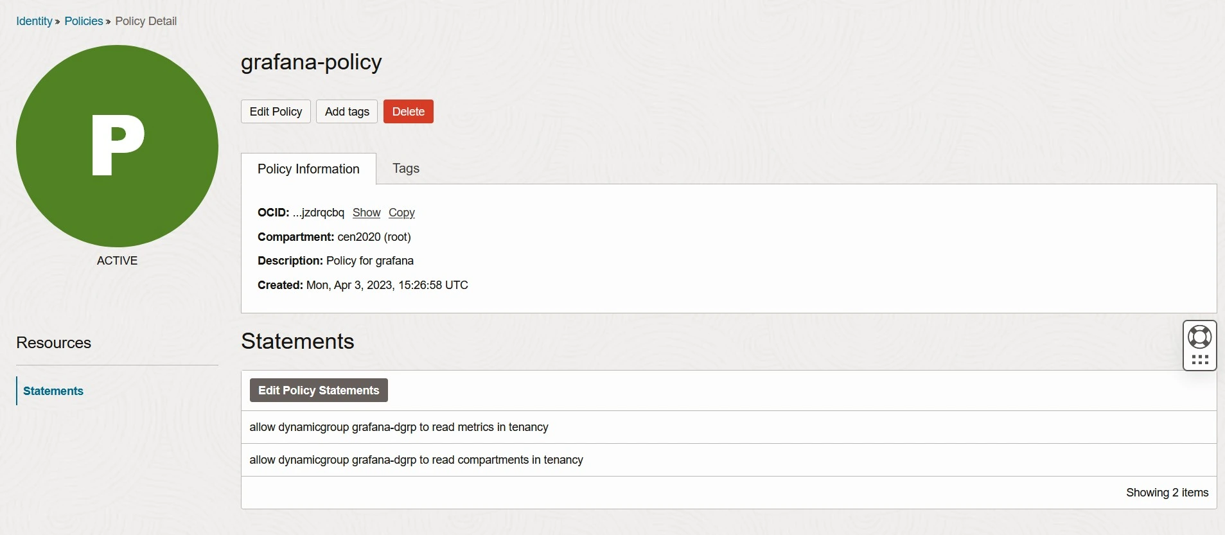Click the cen2020 (root) compartment value

point(374,237)
